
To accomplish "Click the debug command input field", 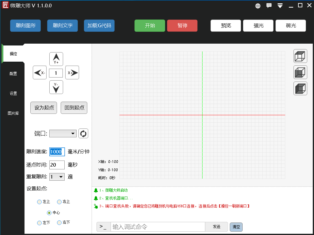I will click(x=157, y=227).
